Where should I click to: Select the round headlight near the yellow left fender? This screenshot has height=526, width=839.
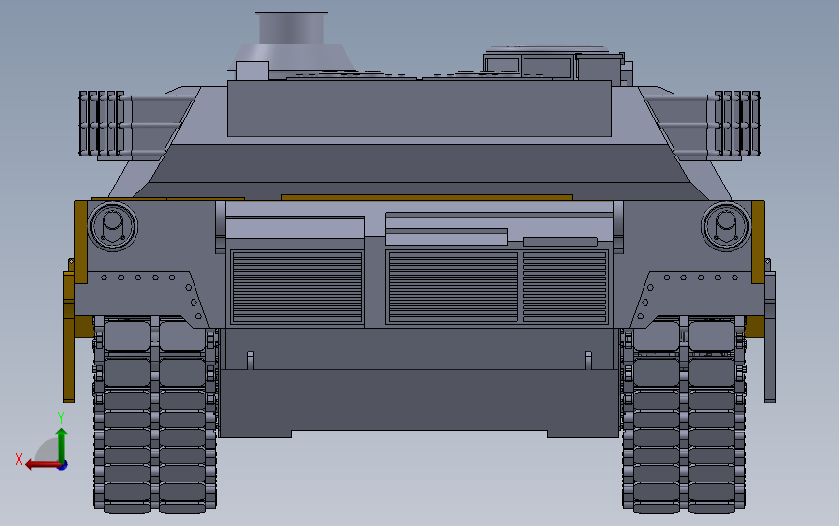point(113,226)
